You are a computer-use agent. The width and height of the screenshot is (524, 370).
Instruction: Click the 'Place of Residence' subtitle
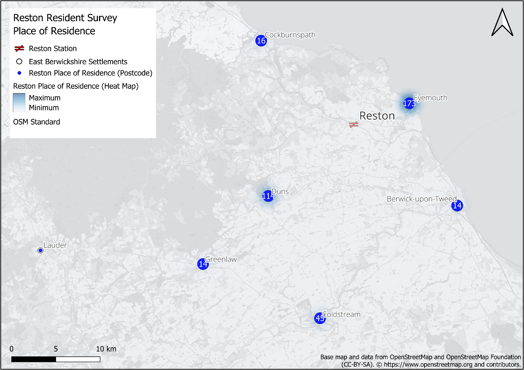(x=54, y=31)
